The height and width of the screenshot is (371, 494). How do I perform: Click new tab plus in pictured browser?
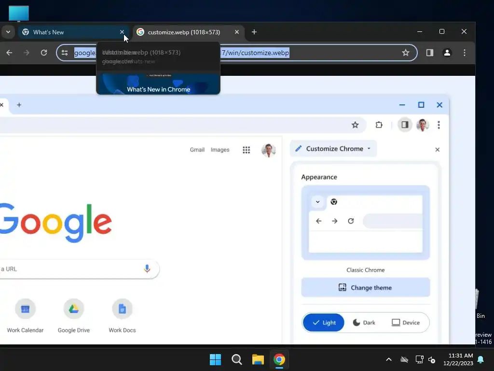tap(19, 105)
